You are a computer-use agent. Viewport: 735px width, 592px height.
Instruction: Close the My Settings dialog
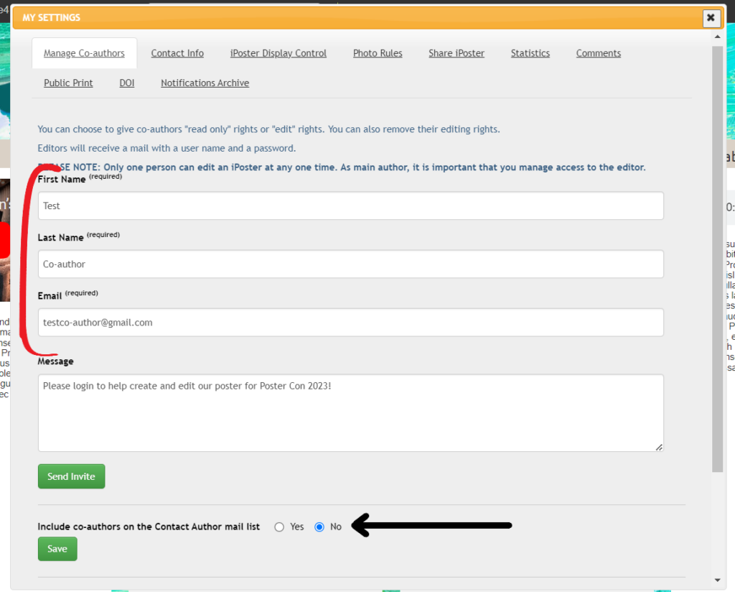(x=711, y=18)
